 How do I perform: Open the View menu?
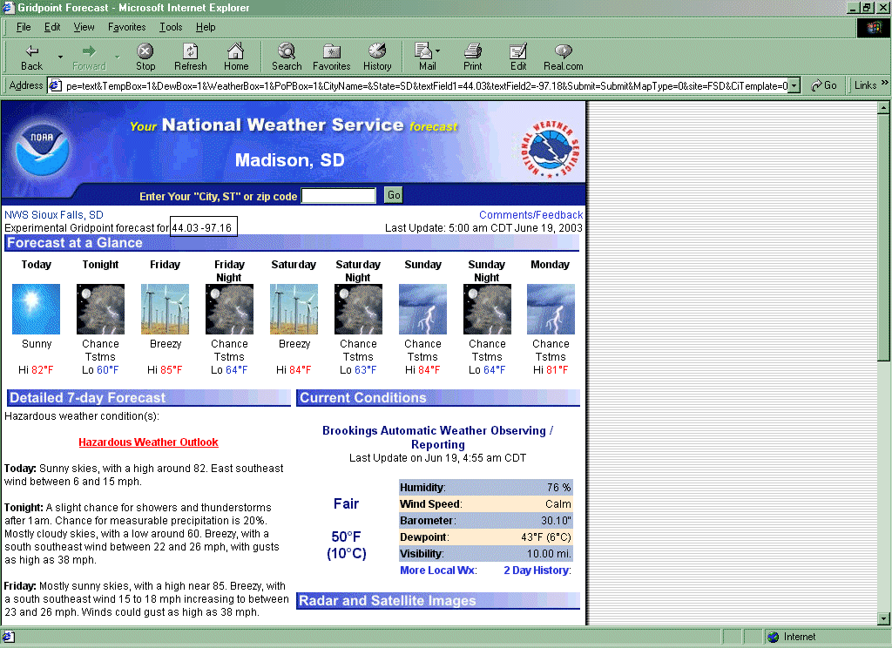[84, 27]
